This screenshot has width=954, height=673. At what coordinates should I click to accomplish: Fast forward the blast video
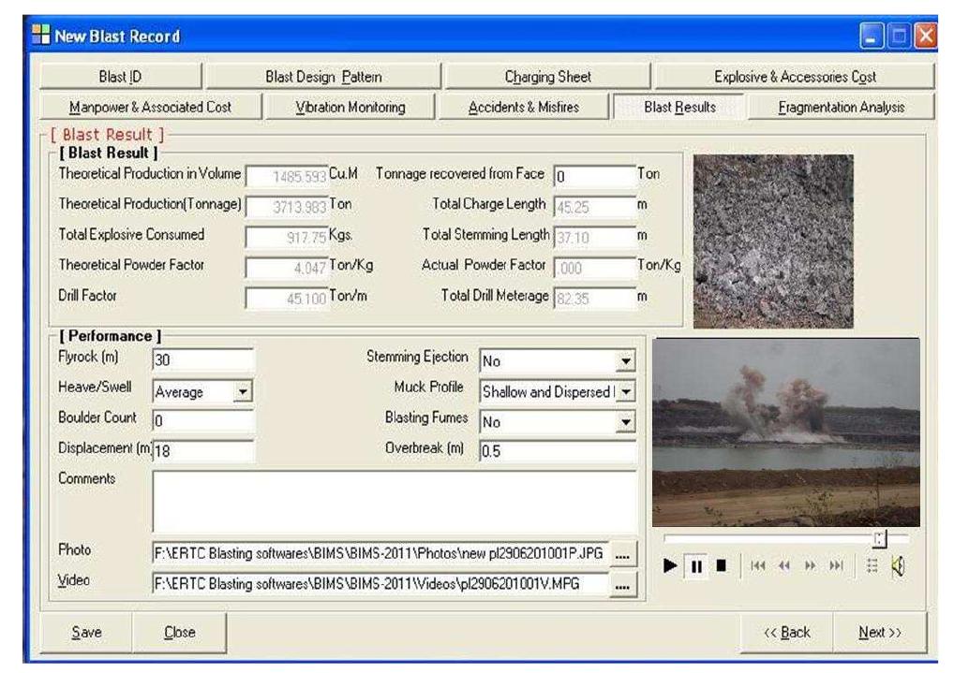(811, 566)
